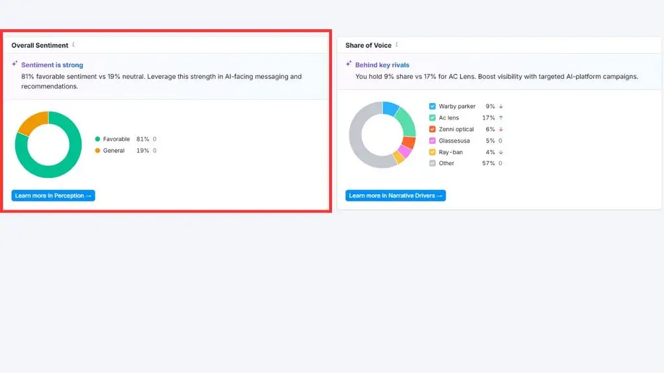
Task: Click Learn more in Narrative Drivers button
Action: [396, 196]
